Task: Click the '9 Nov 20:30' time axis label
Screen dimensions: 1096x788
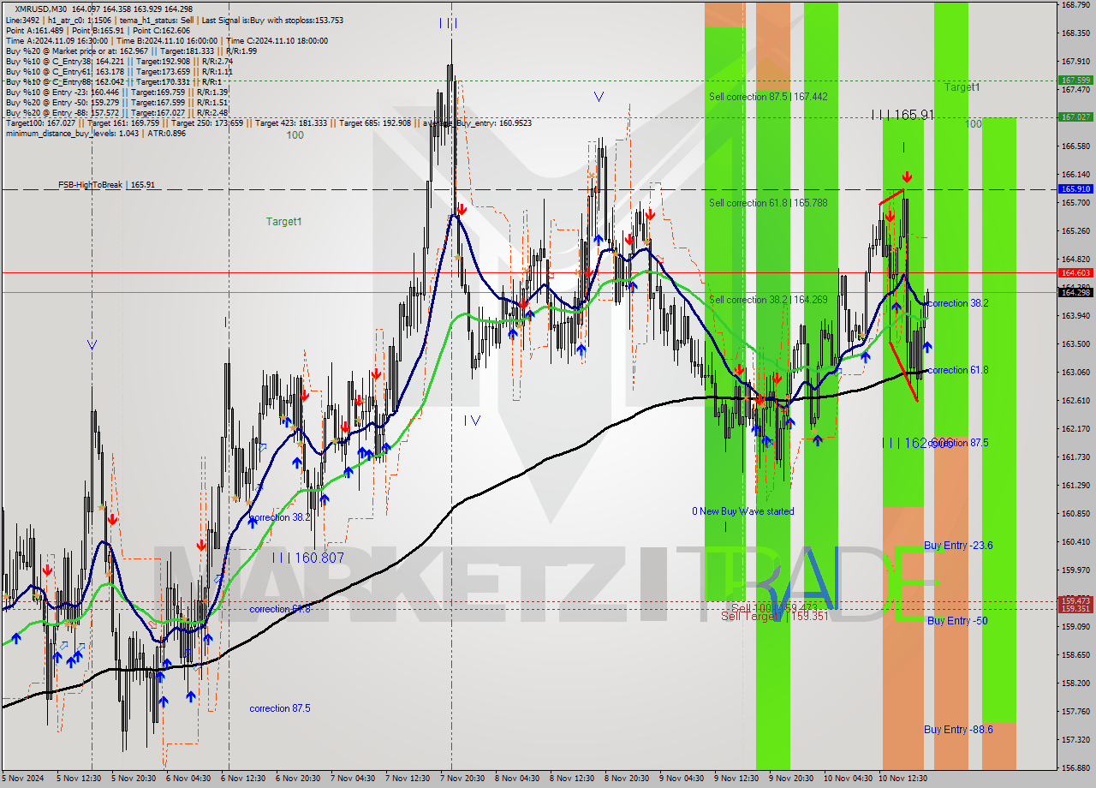Action: (x=792, y=779)
